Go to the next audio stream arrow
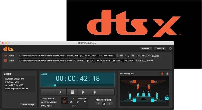 coord(133,56)
